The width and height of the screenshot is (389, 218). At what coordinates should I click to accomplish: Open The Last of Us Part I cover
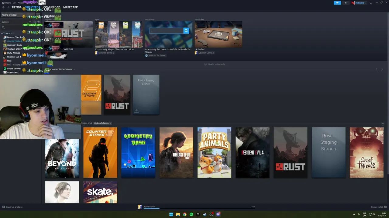[x=176, y=153]
